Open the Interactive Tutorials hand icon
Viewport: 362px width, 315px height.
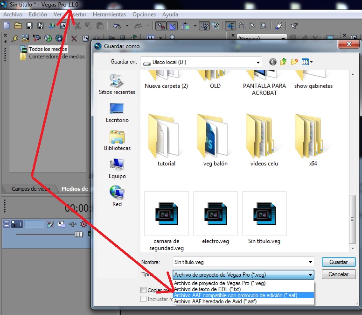(279, 26)
